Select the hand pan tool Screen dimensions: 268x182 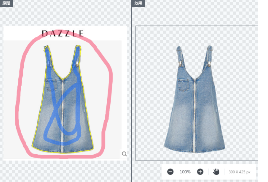tap(216, 172)
